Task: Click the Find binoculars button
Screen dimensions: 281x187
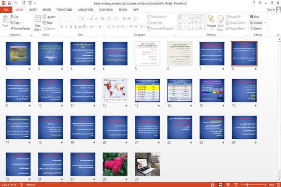Action: tap(254, 17)
